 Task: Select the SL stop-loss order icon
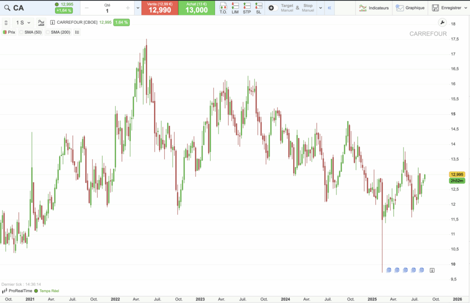coord(258,8)
